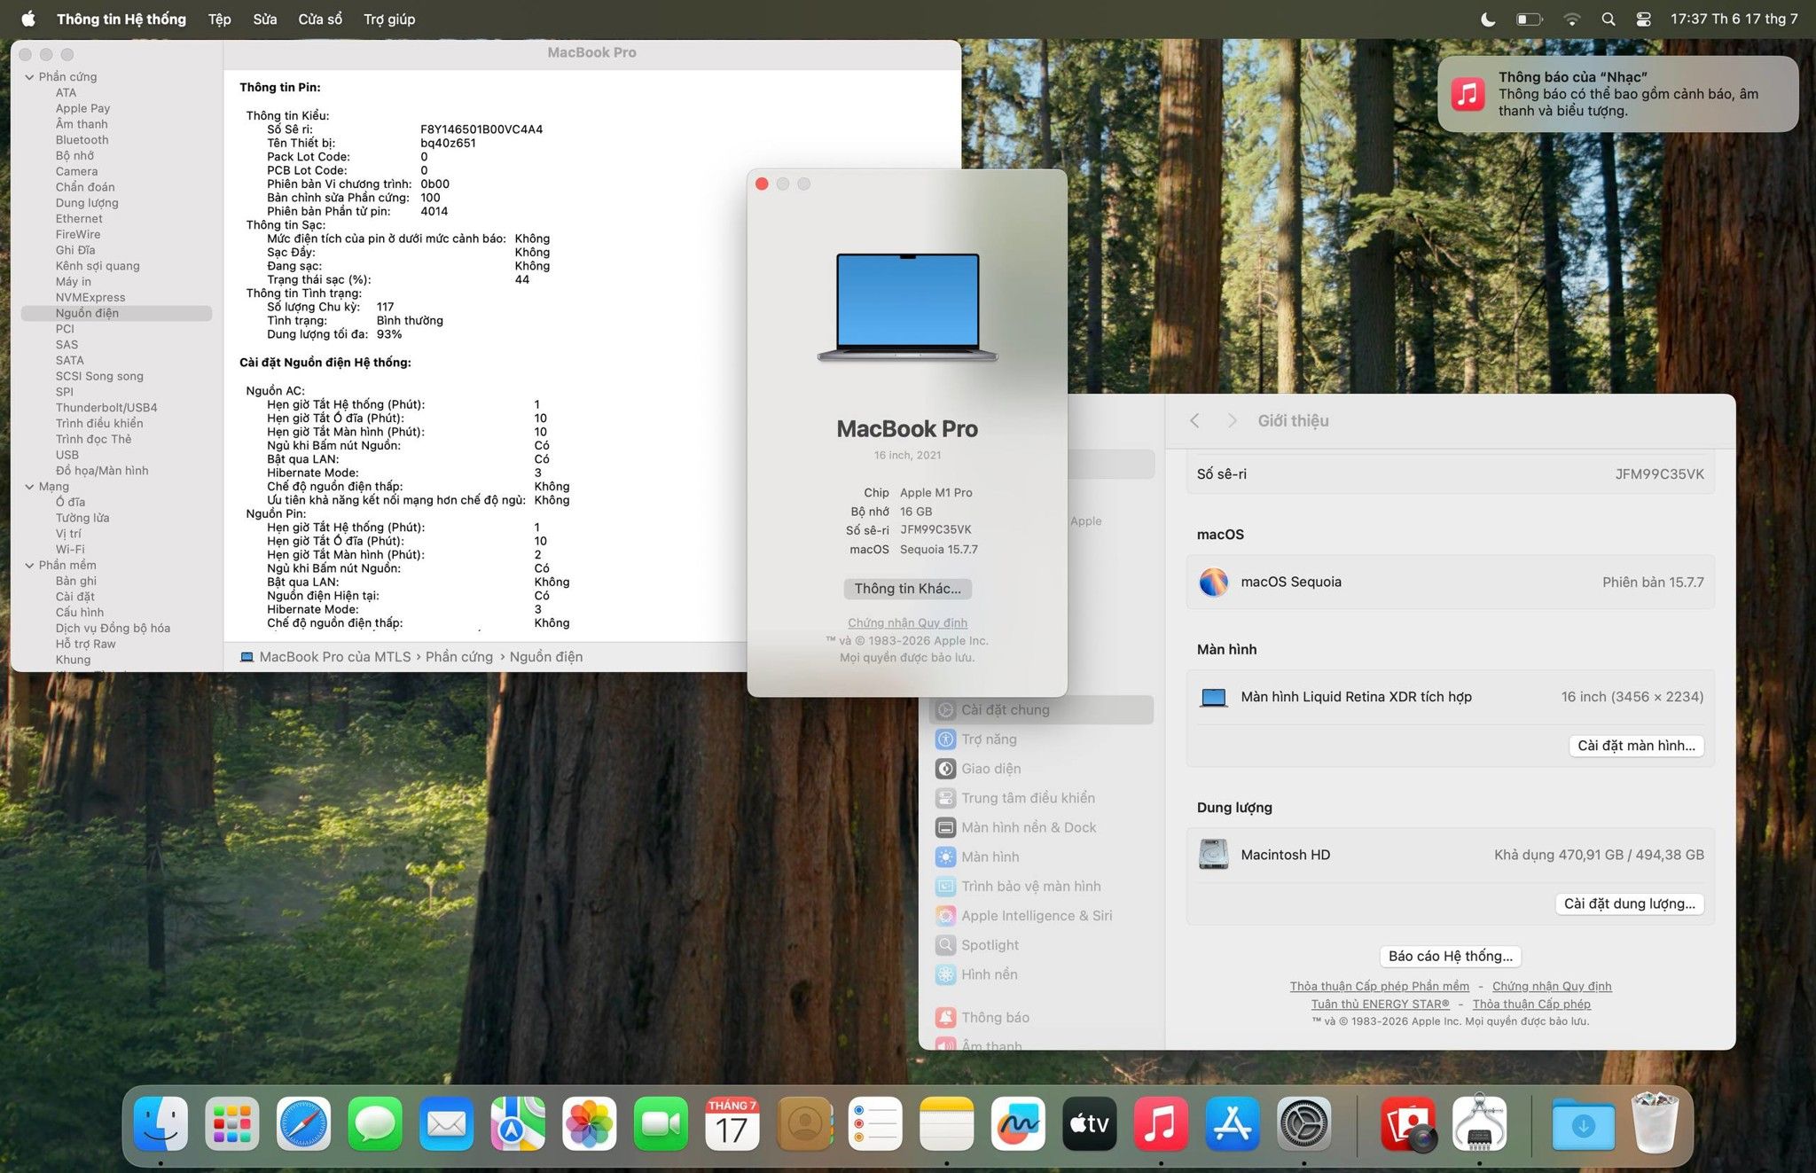Go forward using the Giới thiệu forward chevron
This screenshot has height=1173, width=1816.
[x=1232, y=420]
